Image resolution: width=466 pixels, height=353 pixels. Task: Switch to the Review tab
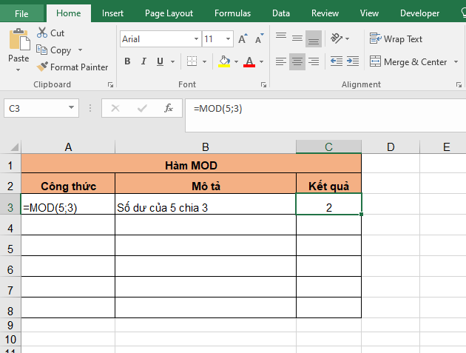coord(325,13)
